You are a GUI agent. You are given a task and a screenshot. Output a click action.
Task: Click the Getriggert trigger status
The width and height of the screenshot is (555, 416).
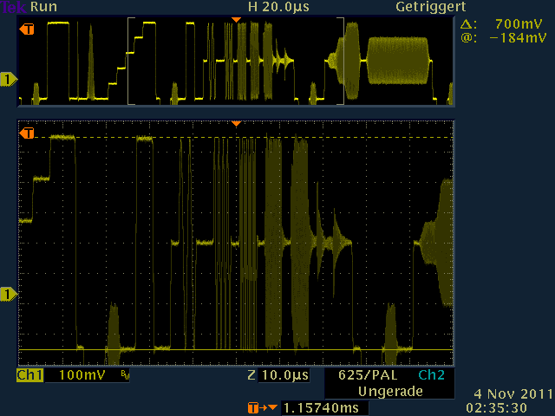coord(419,7)
